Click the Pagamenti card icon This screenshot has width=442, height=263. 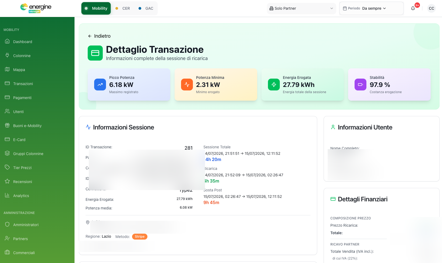tap(7, 97)
